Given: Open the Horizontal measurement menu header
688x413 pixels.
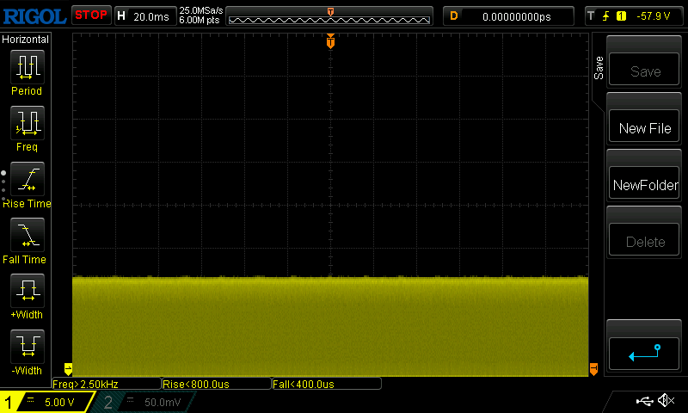Looking at the screenshot, I should 26,40.
